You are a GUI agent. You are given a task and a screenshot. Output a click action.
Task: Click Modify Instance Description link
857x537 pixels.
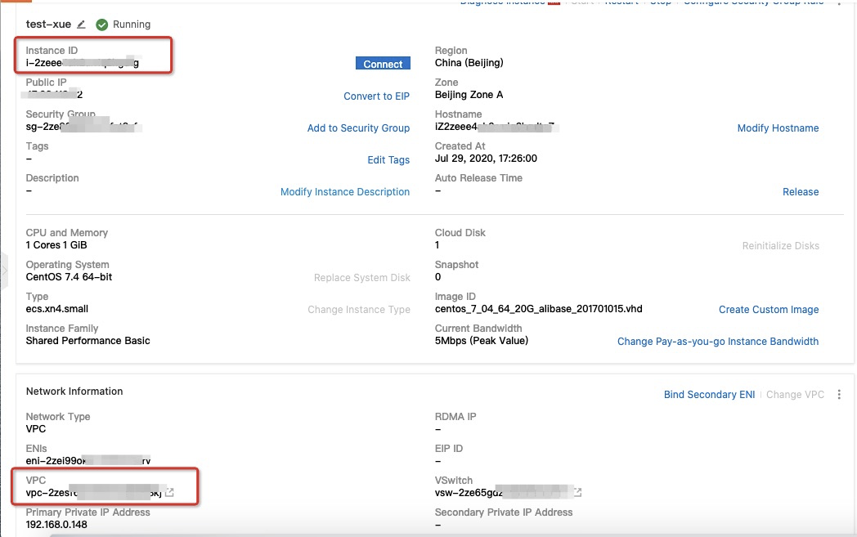point(345,192)
